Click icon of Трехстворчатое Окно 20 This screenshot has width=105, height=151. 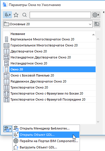(x=7, y=87)
